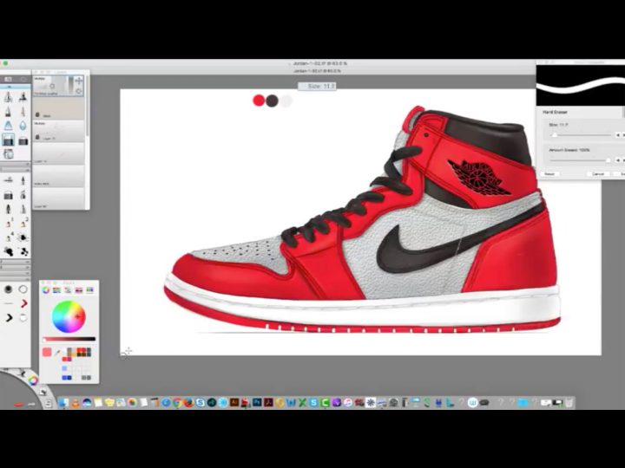625x468 pixels.
Task: Open the fourth tab in Color Editor
Action: [78, 290]
